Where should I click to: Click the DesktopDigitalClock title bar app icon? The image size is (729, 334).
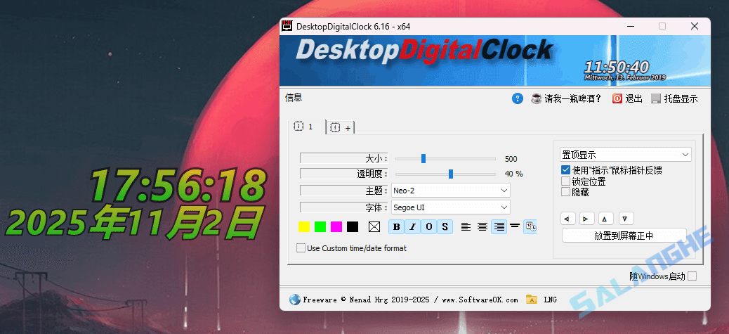click(x=287, y=26)
